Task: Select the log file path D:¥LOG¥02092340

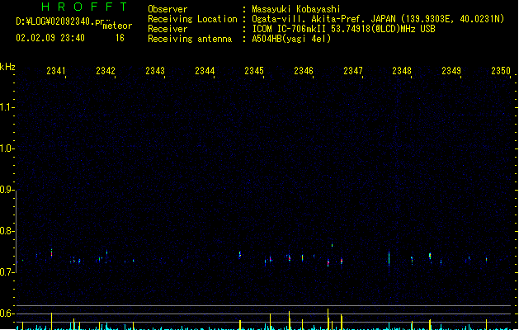Action: pyautogui.click(x=60, y=21)
